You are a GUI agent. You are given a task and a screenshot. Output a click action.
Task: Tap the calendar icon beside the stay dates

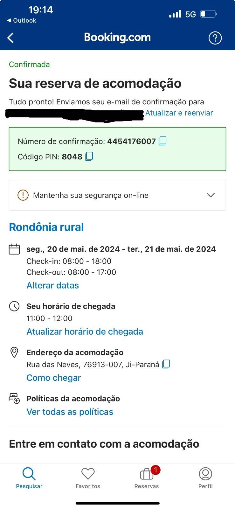pyautogui.click(x=14, y=249)
